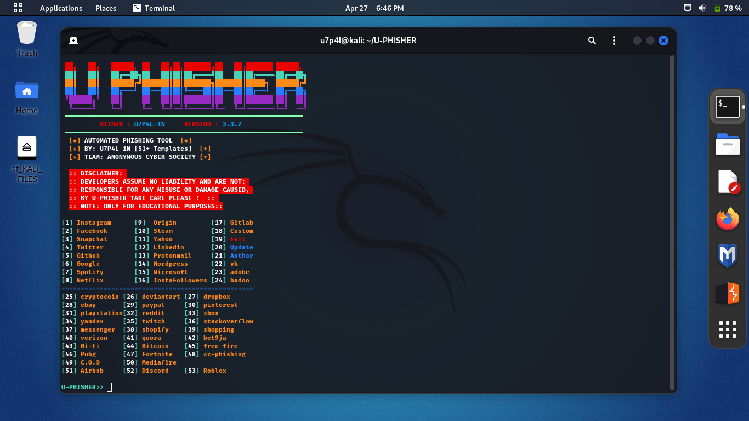Click the Protonmail option text
The height and width of the screenshot is (421, 749).
(x=173, y=255)
